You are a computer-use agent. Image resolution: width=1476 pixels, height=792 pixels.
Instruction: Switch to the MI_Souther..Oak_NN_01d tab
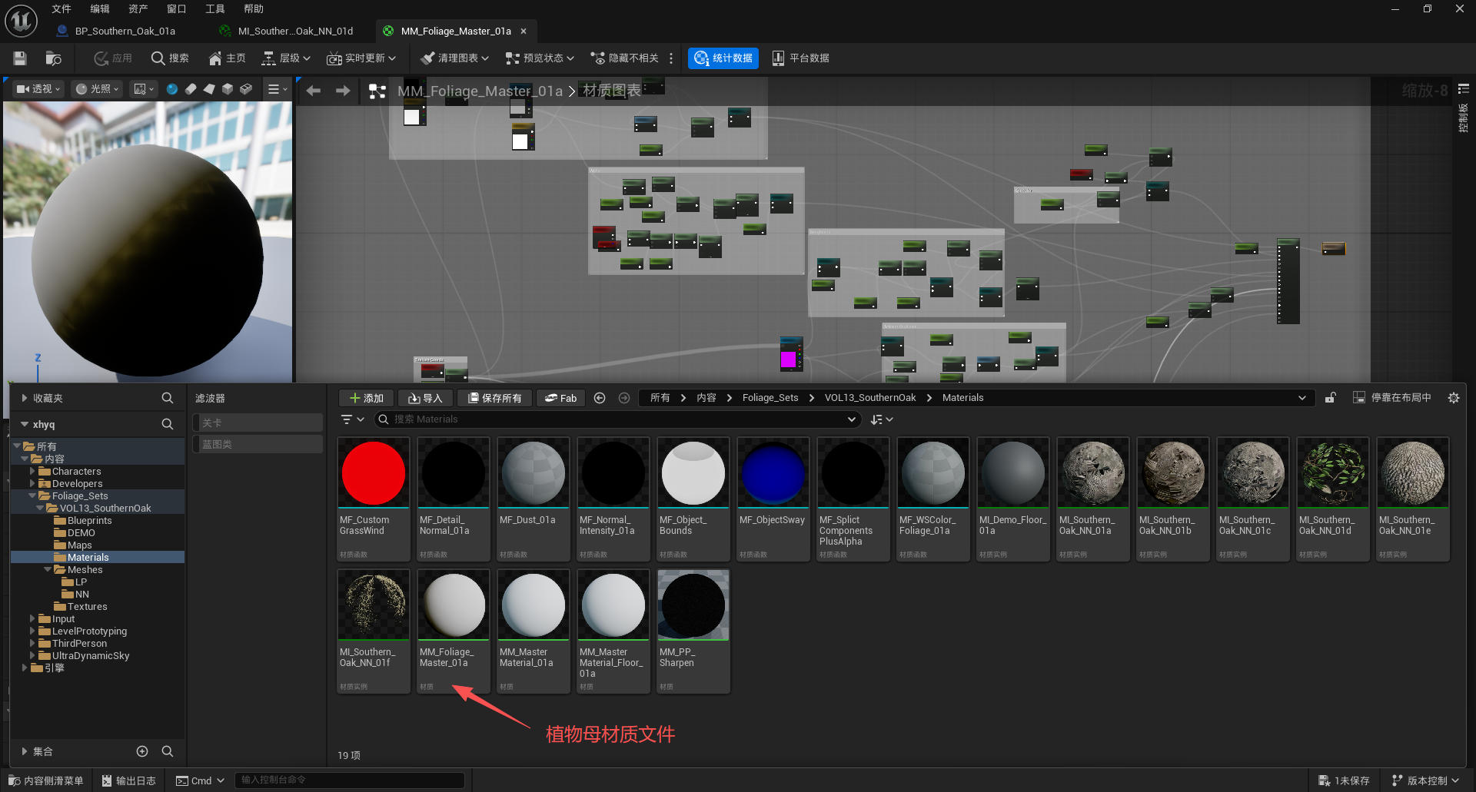point(295,31)
